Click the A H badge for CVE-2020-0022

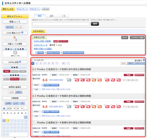(118, 80)
